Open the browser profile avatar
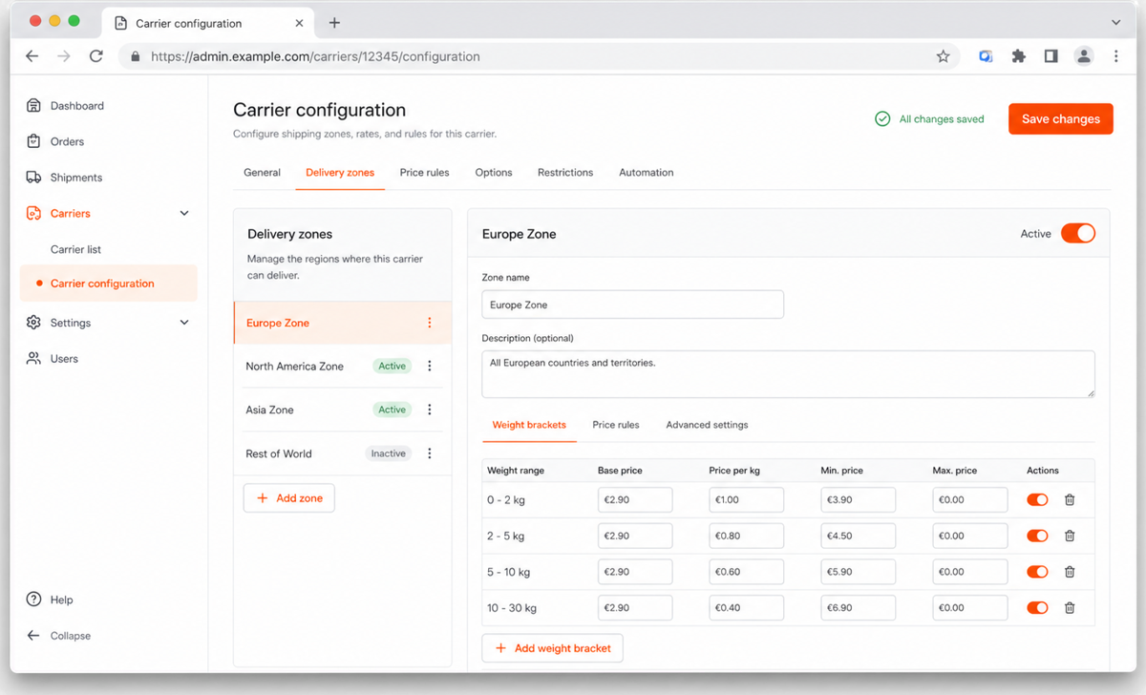This screenshot has height=695, width=1146. coord(1083,56)
